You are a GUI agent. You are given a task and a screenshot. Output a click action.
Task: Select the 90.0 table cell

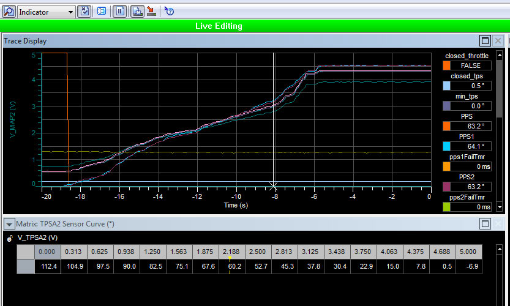click(x=127, y=266)
